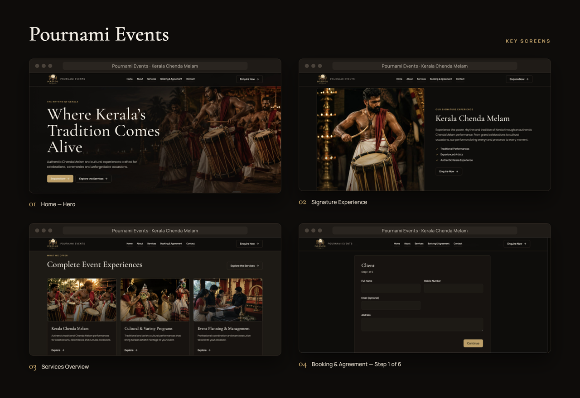Select Services in the Booking form screen navigation

point(419,244)
